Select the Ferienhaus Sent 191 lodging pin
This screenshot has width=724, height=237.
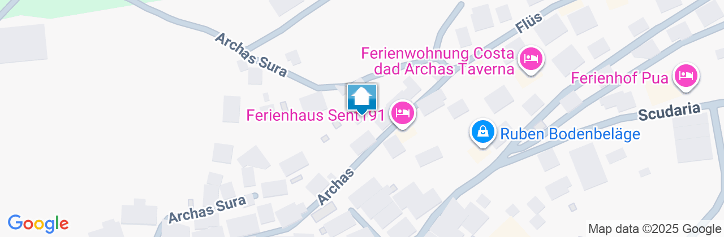point(402,113)
